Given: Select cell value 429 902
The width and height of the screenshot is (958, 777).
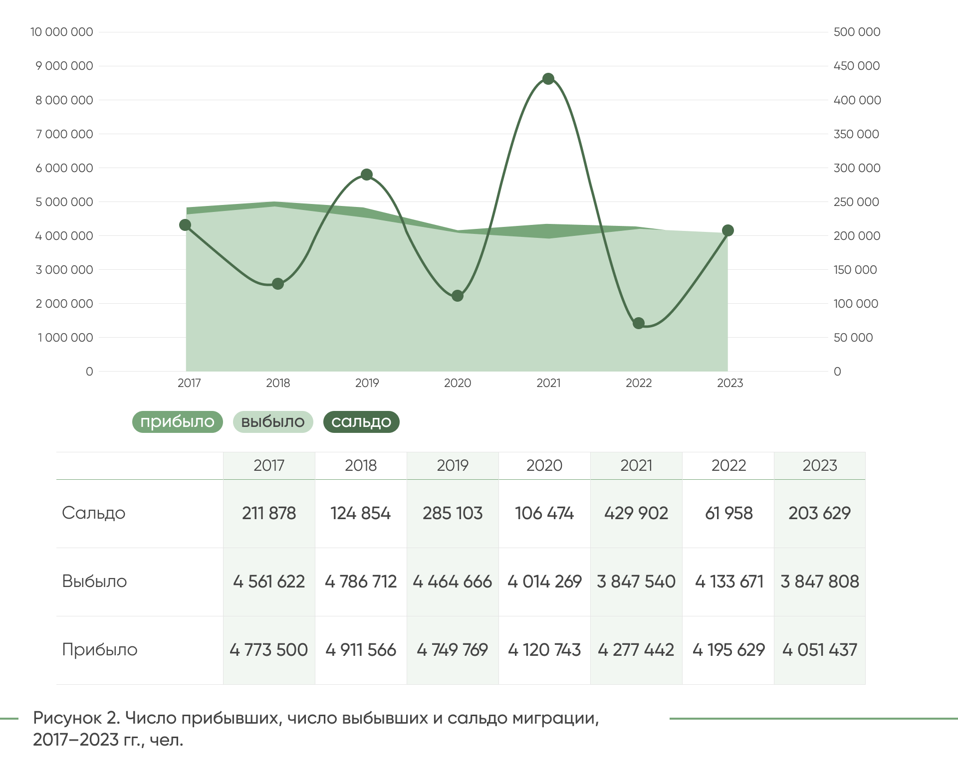Looking at the screenshot, I should point(636,513).
